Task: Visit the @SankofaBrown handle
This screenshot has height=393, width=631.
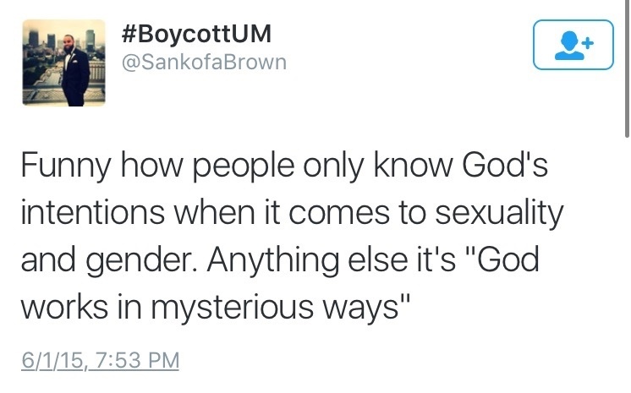Action: (x=204, y=63)
